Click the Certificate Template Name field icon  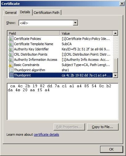(x=11, y=44)
